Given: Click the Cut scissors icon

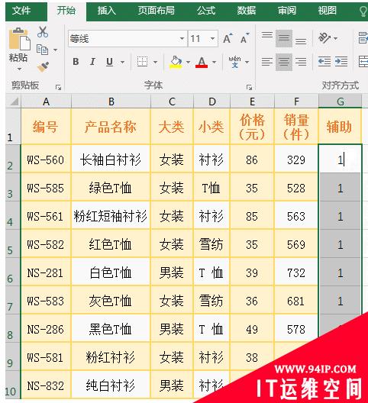Looking at the screenshot, I should (43, 32).
